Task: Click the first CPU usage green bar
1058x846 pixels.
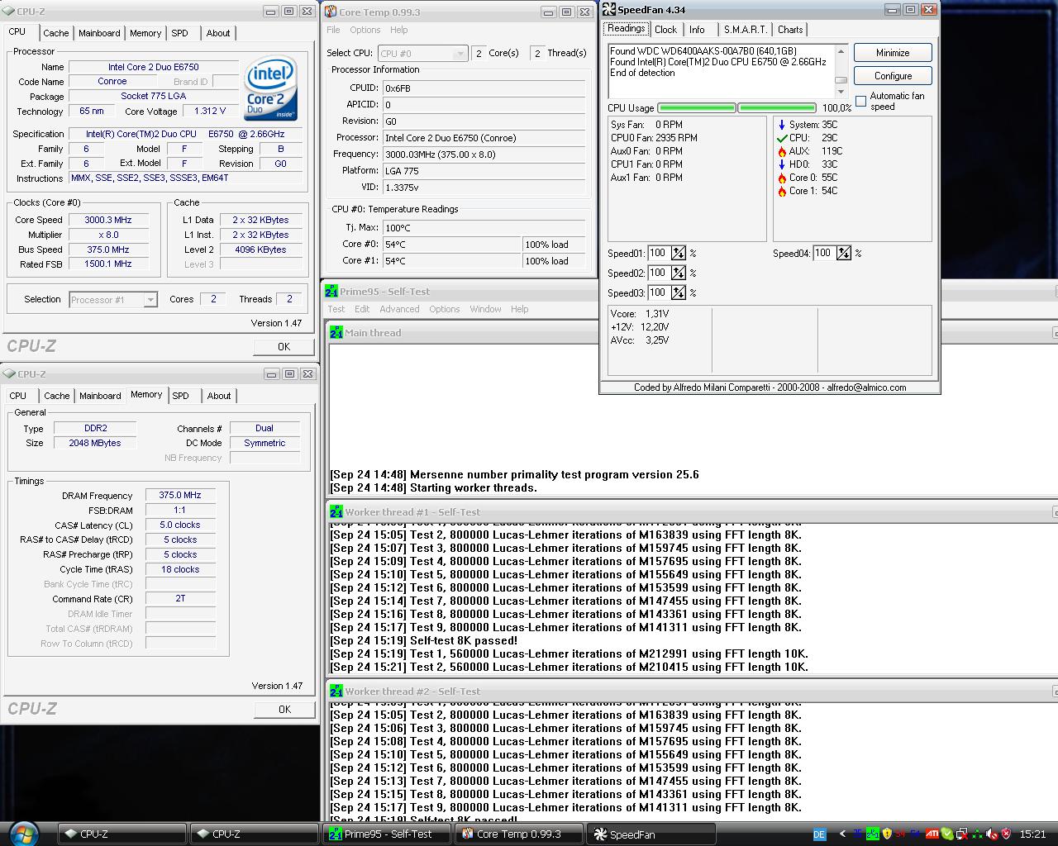Action: (x=696, y=107)
